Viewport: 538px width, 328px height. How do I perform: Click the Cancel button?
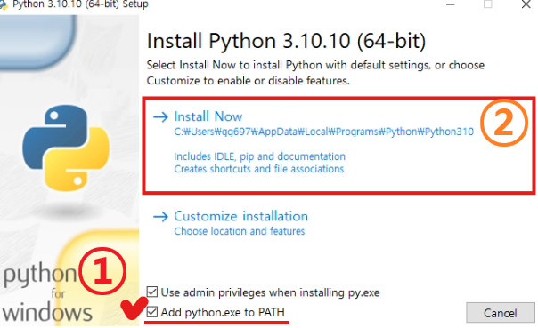tap(501, 313)
